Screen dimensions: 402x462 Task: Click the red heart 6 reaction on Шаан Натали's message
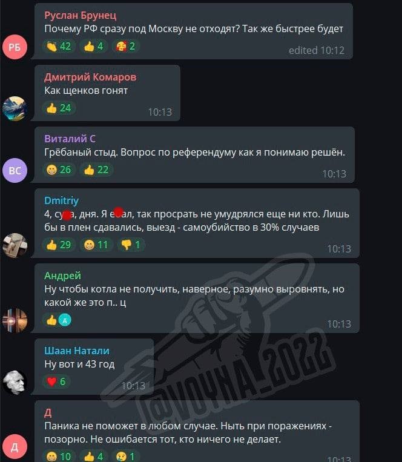pos(56,382)
